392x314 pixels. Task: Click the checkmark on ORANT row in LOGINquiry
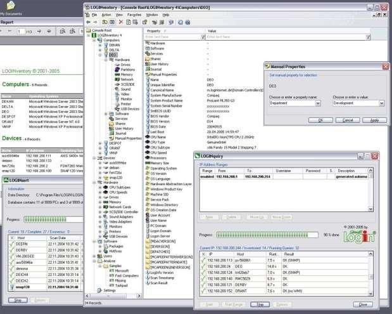[203, 291]
